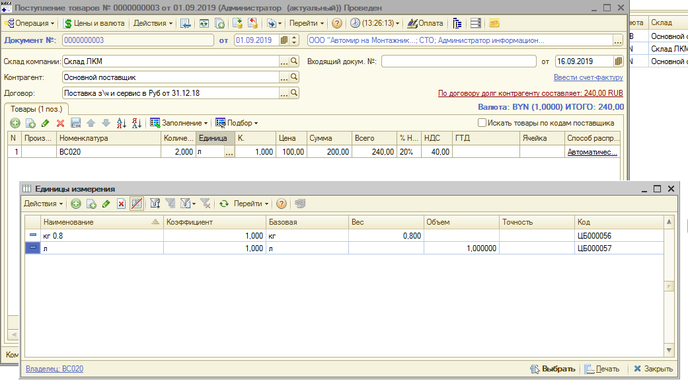This screenshot has height=380, width=688.
Task: Click the calendar icon next to 01.09.2019
Action: coord(284,40)
